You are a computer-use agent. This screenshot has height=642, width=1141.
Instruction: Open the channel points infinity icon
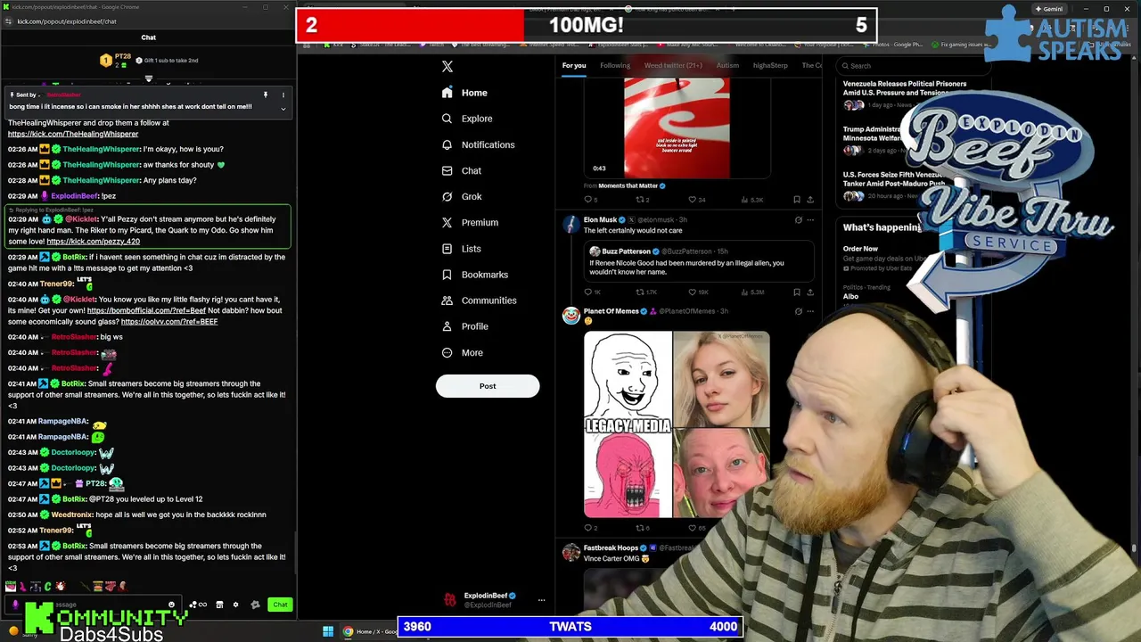(202, 605)
